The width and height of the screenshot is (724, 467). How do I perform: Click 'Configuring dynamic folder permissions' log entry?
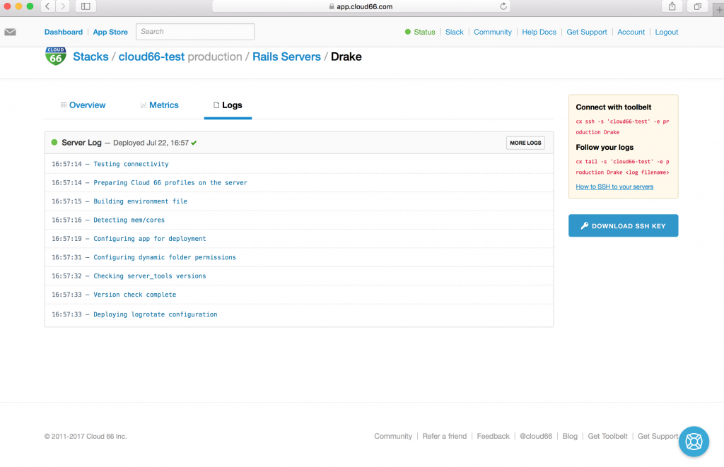(x=164, y=257)
